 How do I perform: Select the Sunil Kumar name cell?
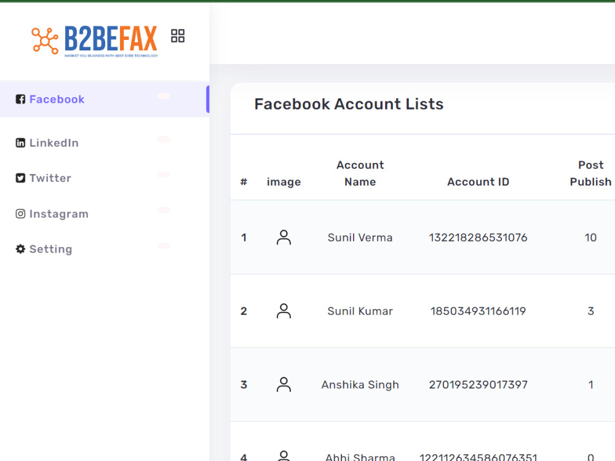click(360, 311)
